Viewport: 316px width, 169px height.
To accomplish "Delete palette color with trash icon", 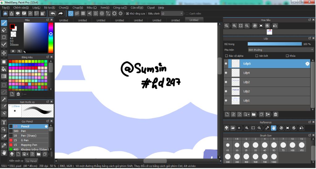I will click(x=18, y=94).
